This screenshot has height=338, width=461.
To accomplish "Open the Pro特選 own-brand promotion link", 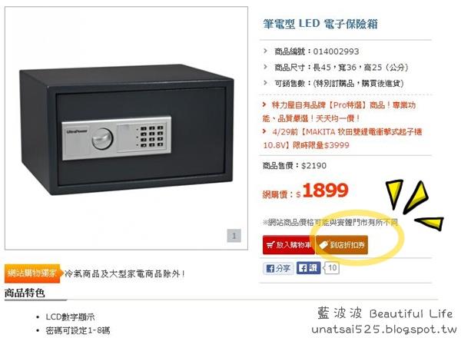I will click(x=339, y=111).
